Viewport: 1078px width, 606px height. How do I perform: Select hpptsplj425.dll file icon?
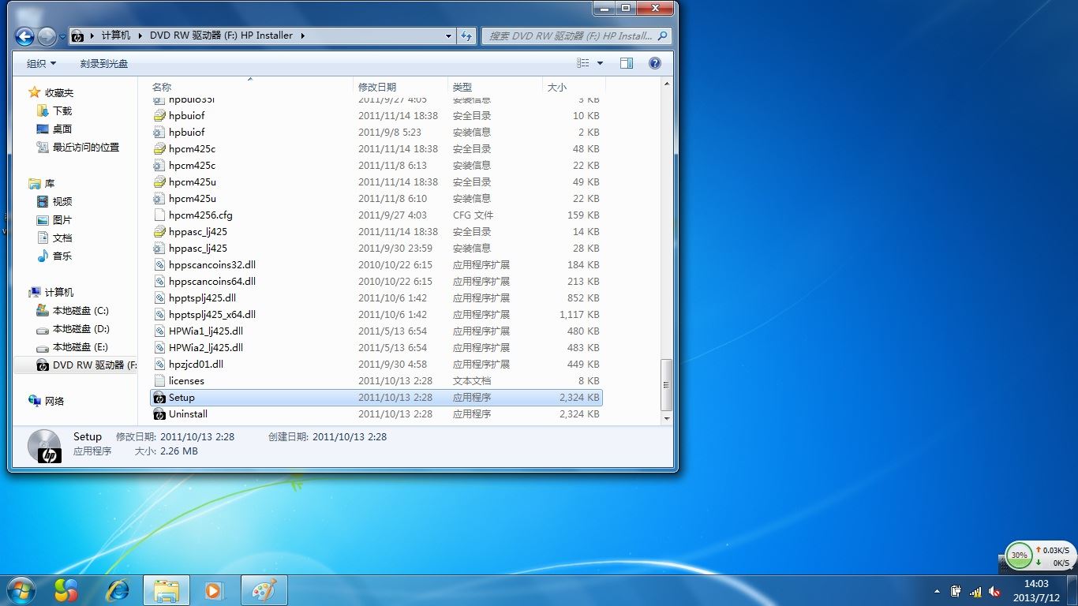(x=159, y=298)
